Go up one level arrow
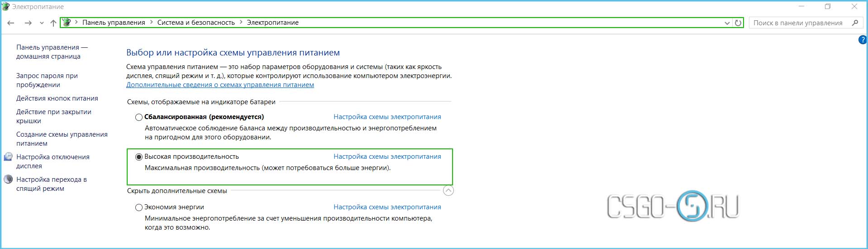 click(x=53, y=23)
